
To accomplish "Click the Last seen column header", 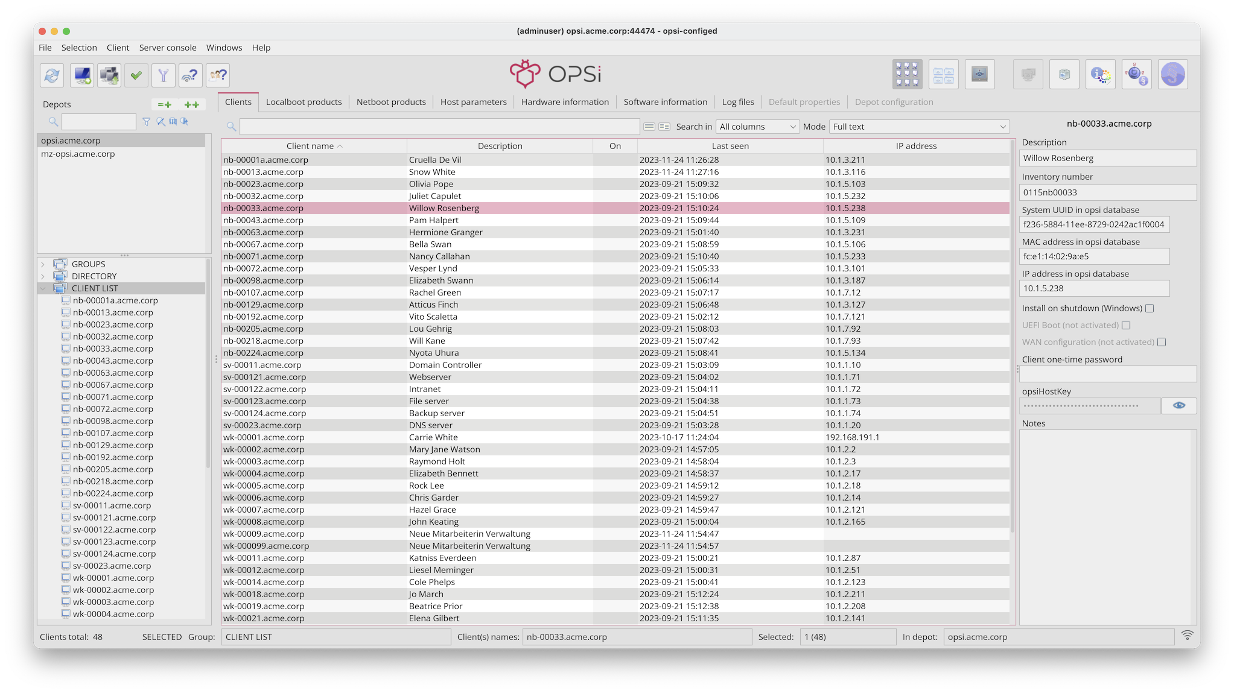I will pyautogui.click(x=730, y=146).
